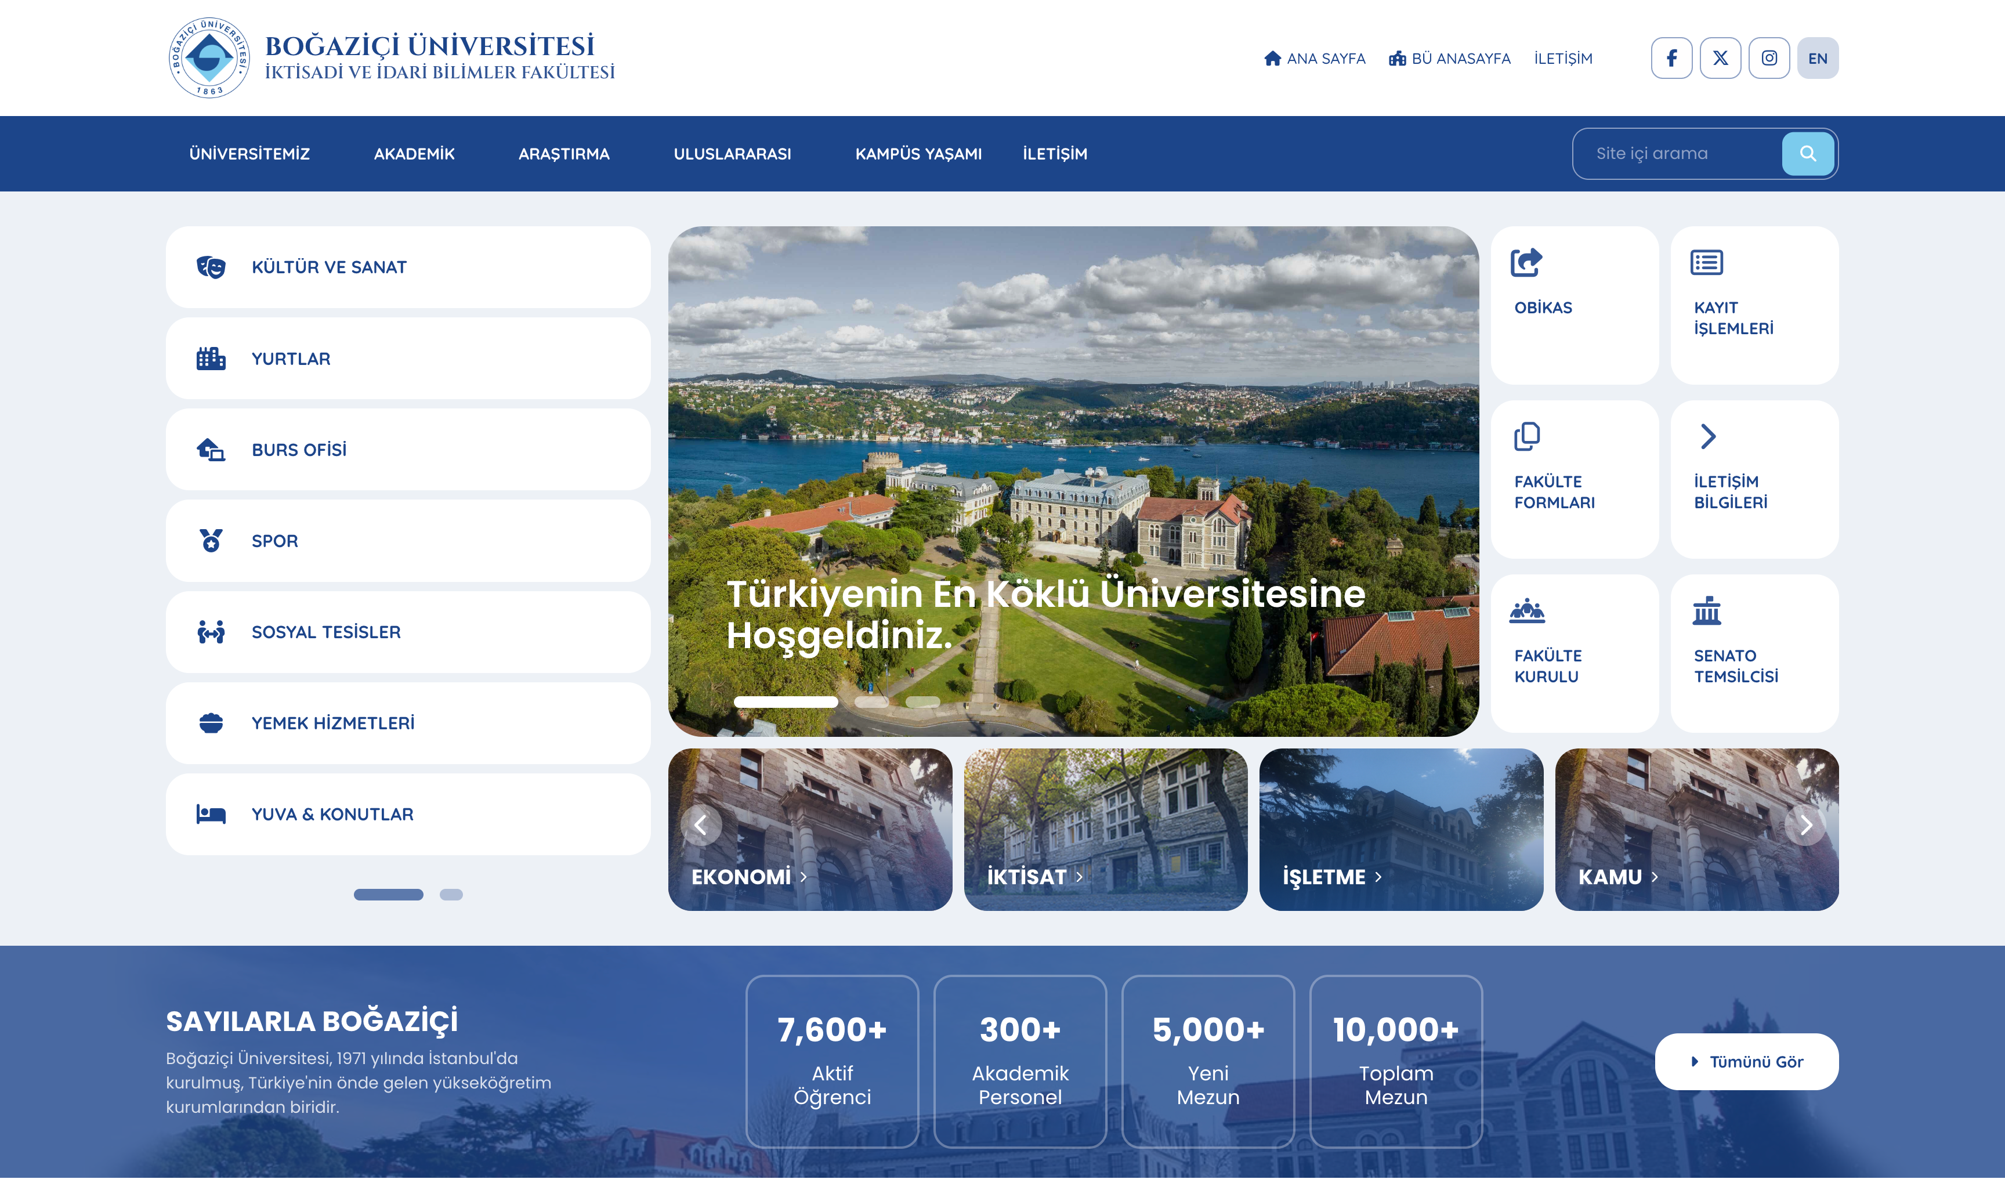The width and height of the screenshot is (2005, 1190).
Task: Go to previous department carousel arrow
Action: pos(701,824)
